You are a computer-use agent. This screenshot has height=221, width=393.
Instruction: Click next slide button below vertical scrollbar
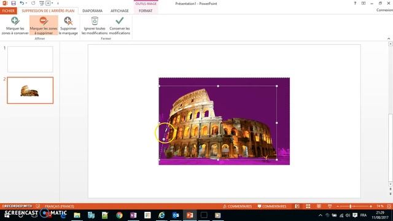click(391, 194)
